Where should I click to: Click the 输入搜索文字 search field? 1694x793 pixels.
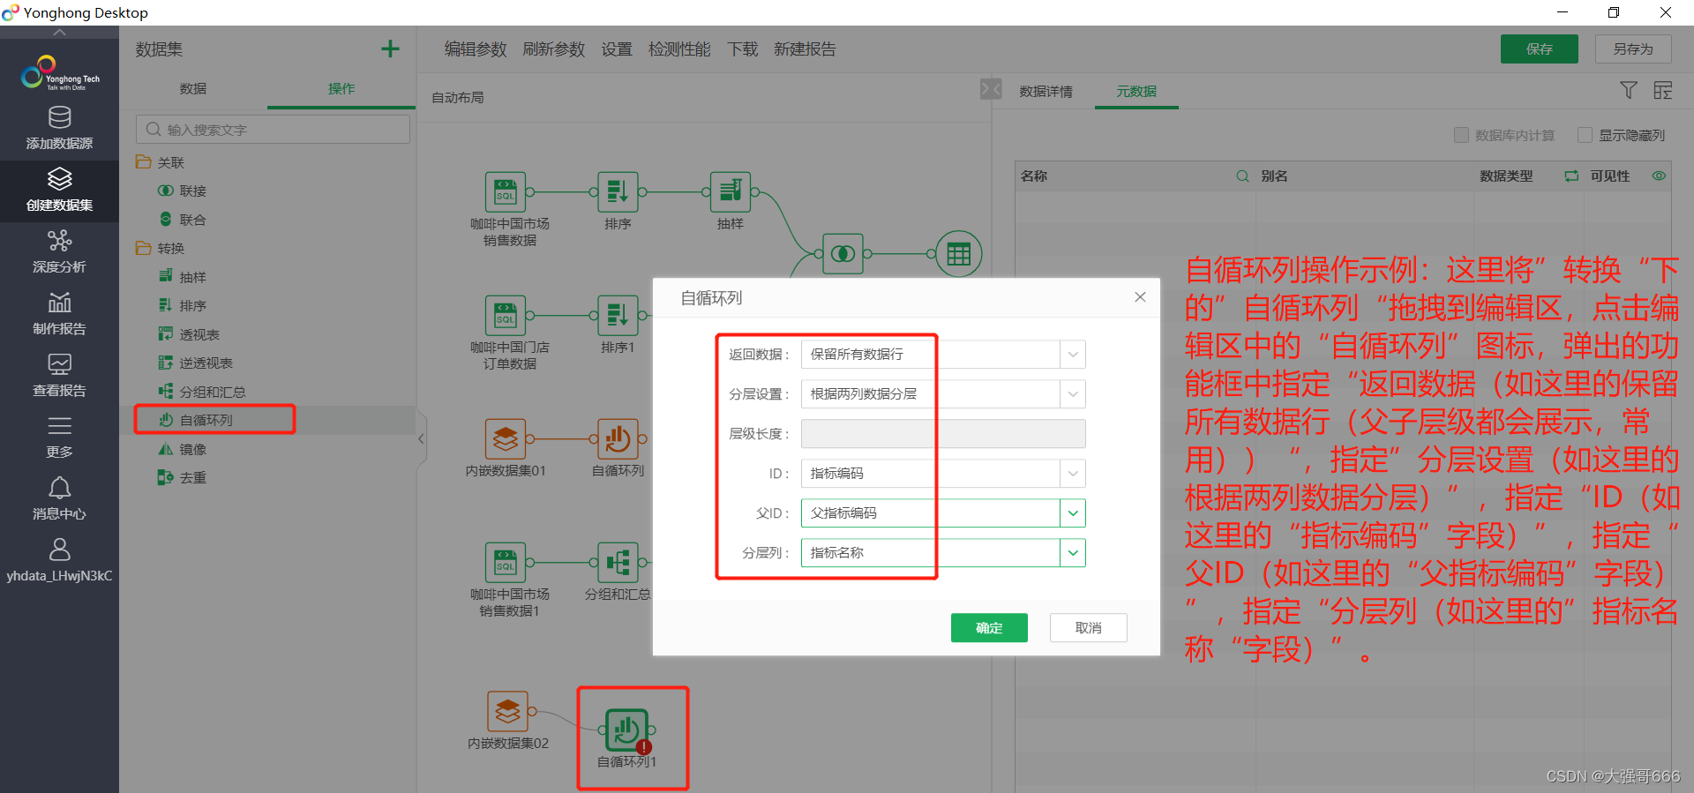(x=273, y=130)
